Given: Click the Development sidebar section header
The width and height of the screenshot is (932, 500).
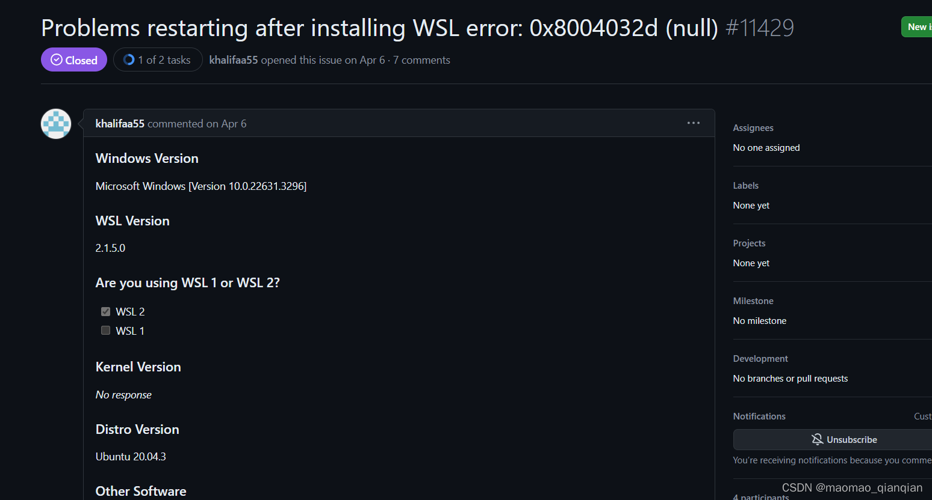Looking at the screenshot, I should (760, 358).
